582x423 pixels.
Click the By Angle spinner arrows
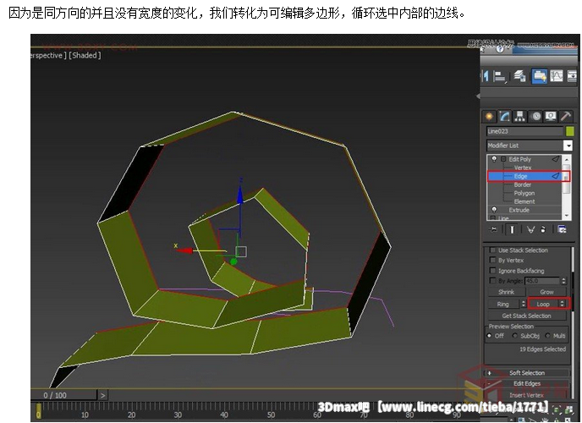click(563, 281)
